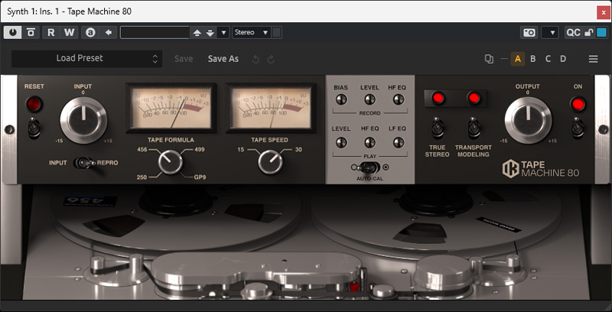
Task: Click the red RESET lamp
Action: click(x=34, y=104)
